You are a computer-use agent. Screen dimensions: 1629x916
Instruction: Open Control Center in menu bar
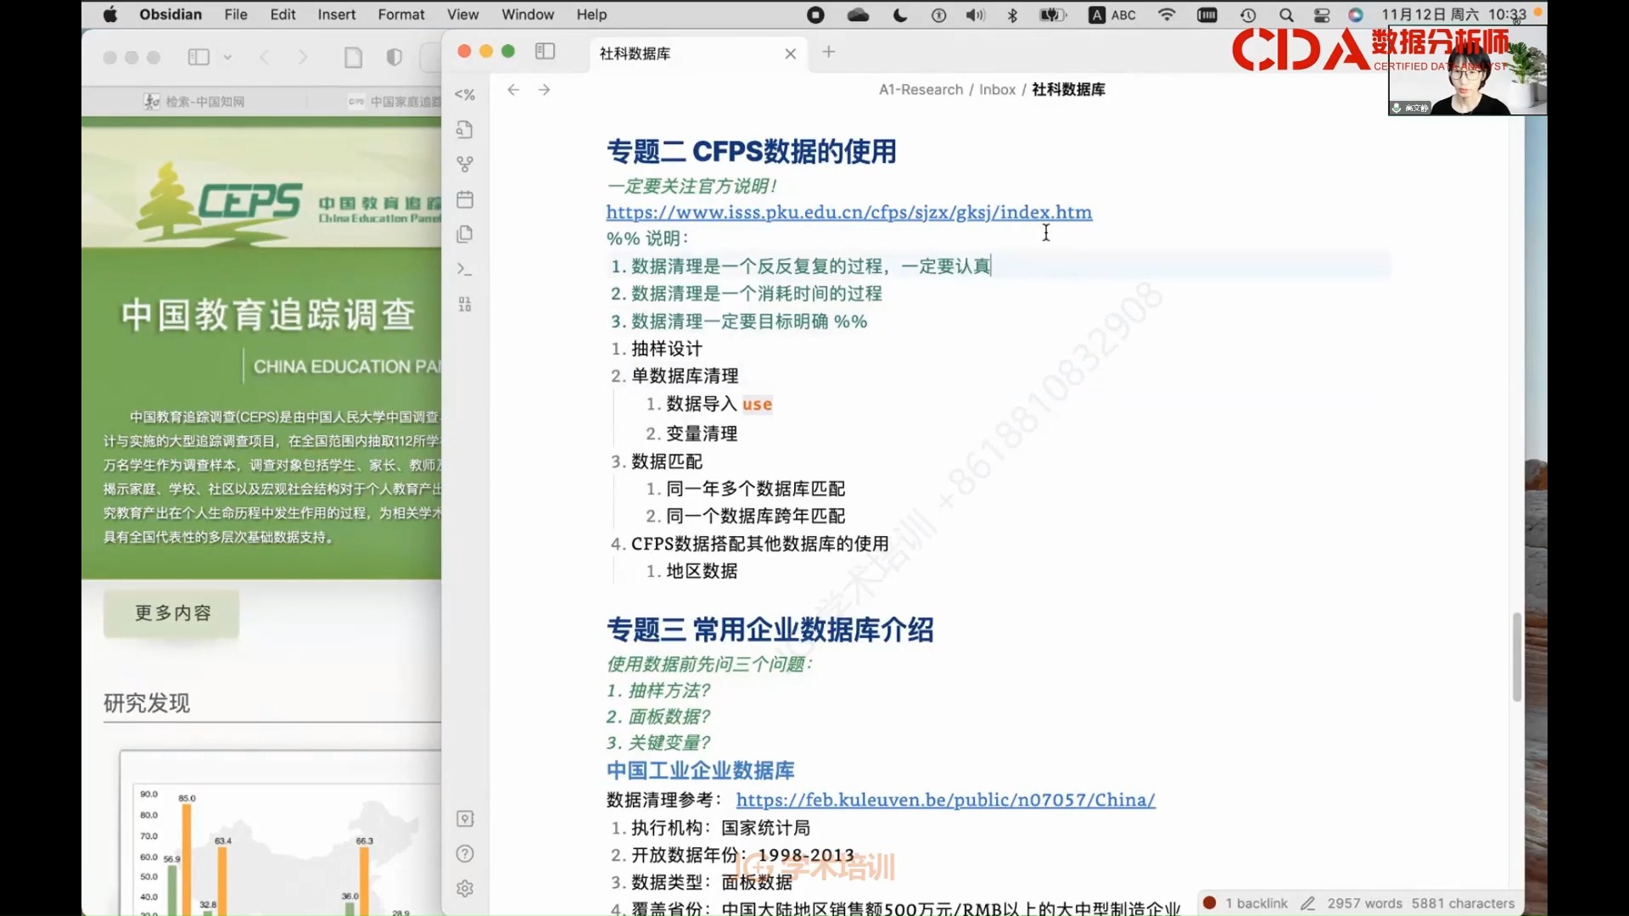click(x=1321, y=14)
